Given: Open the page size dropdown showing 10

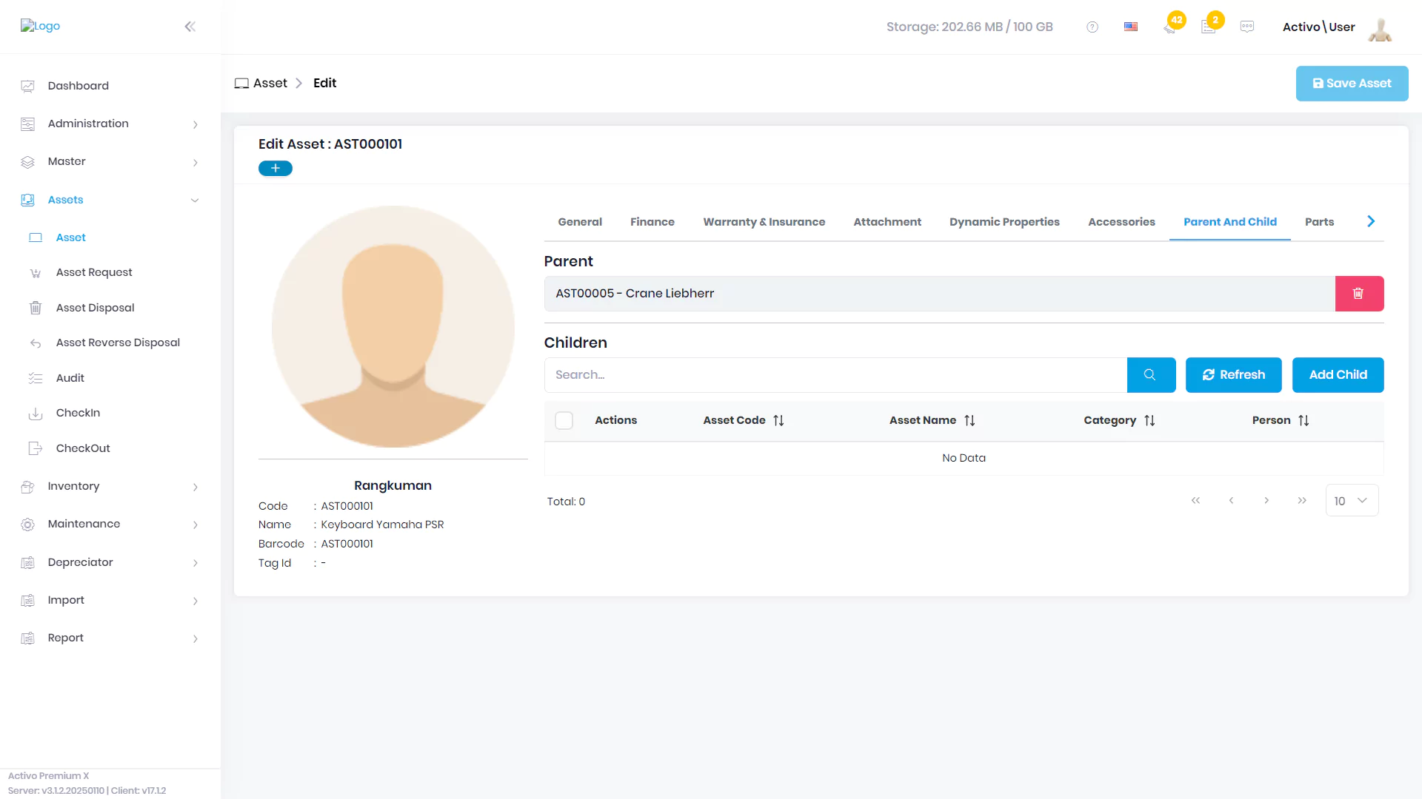Looking at the screenshot, I should pyautogui.click(x=1352, y=501).
